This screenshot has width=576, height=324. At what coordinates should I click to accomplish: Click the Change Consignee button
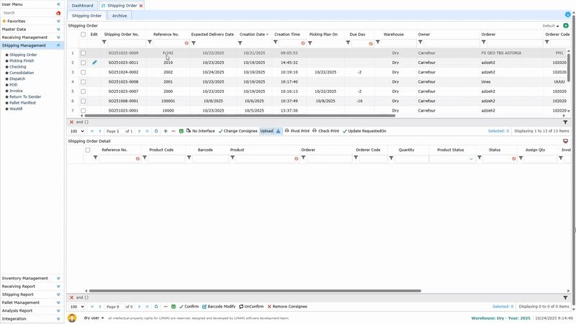[x=238, y=131]
